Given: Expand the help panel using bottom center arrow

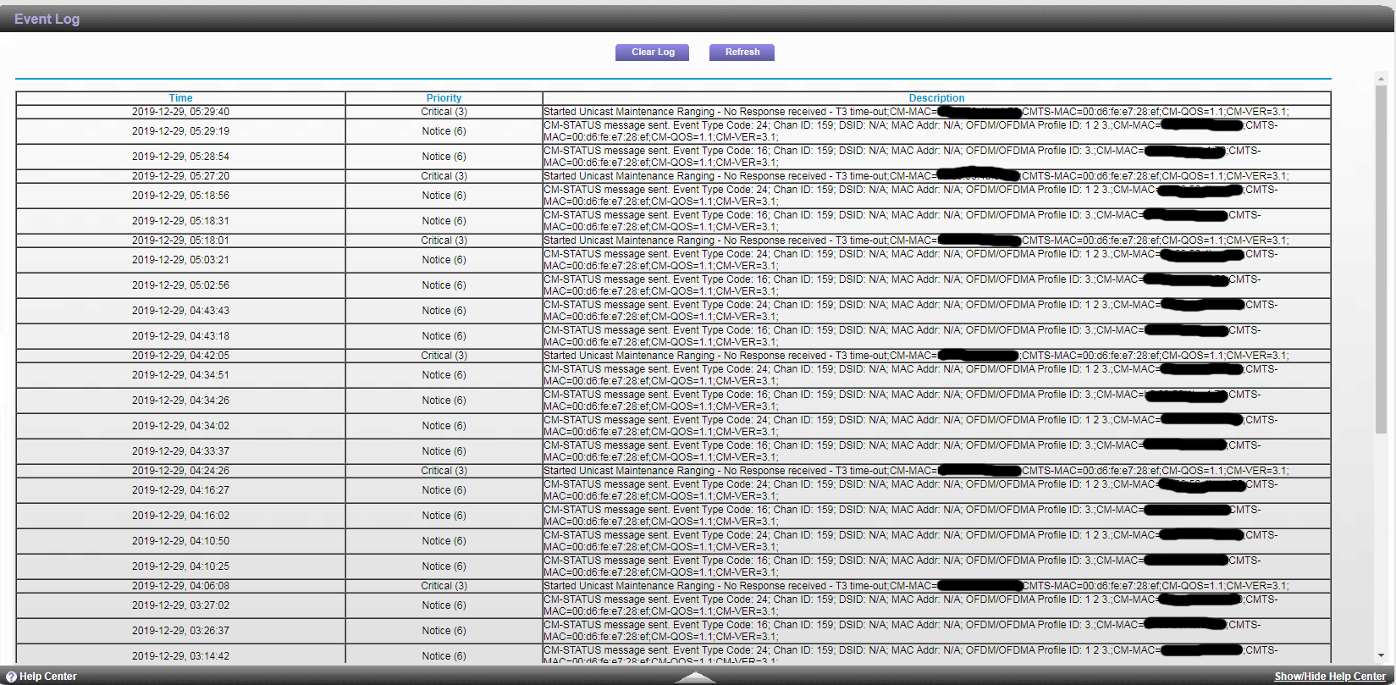Looking at the screenshot, I should coord(695,677).
